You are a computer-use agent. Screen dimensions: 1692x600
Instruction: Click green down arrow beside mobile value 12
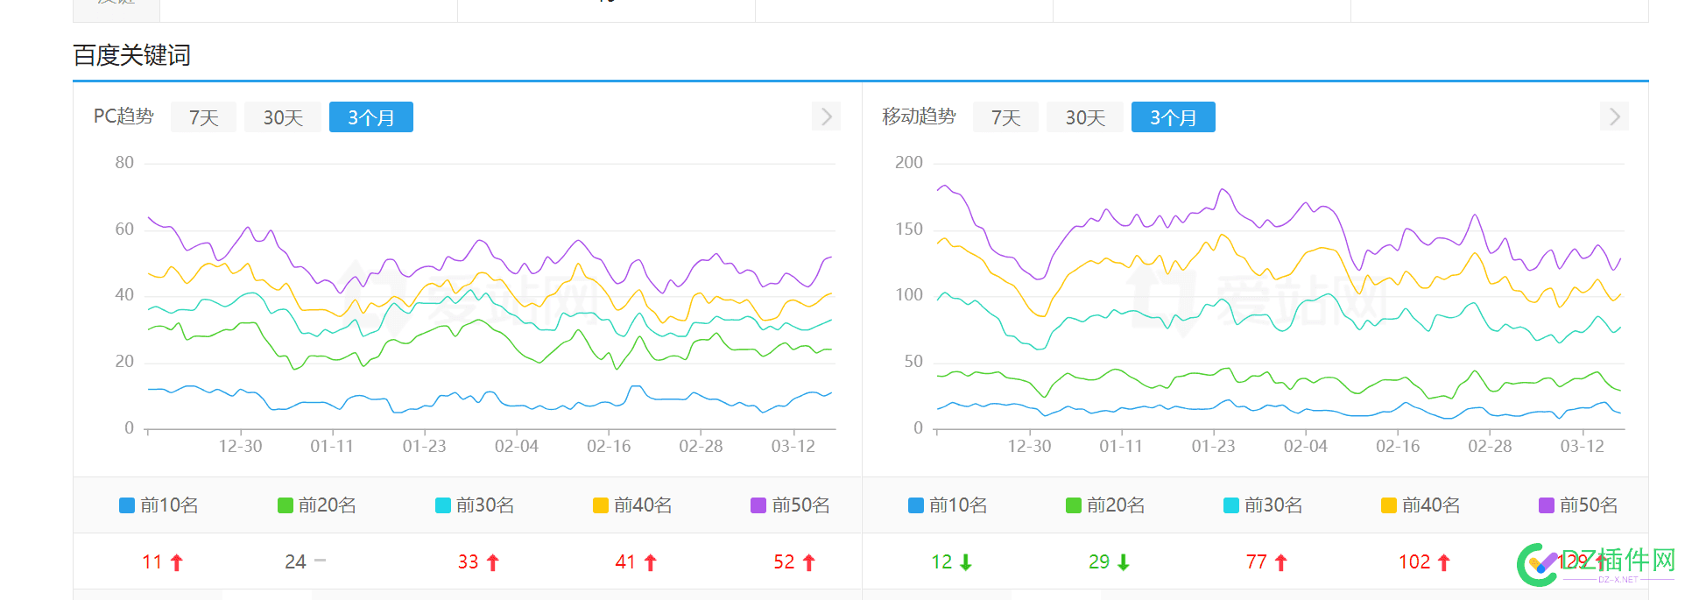point(965,562)
